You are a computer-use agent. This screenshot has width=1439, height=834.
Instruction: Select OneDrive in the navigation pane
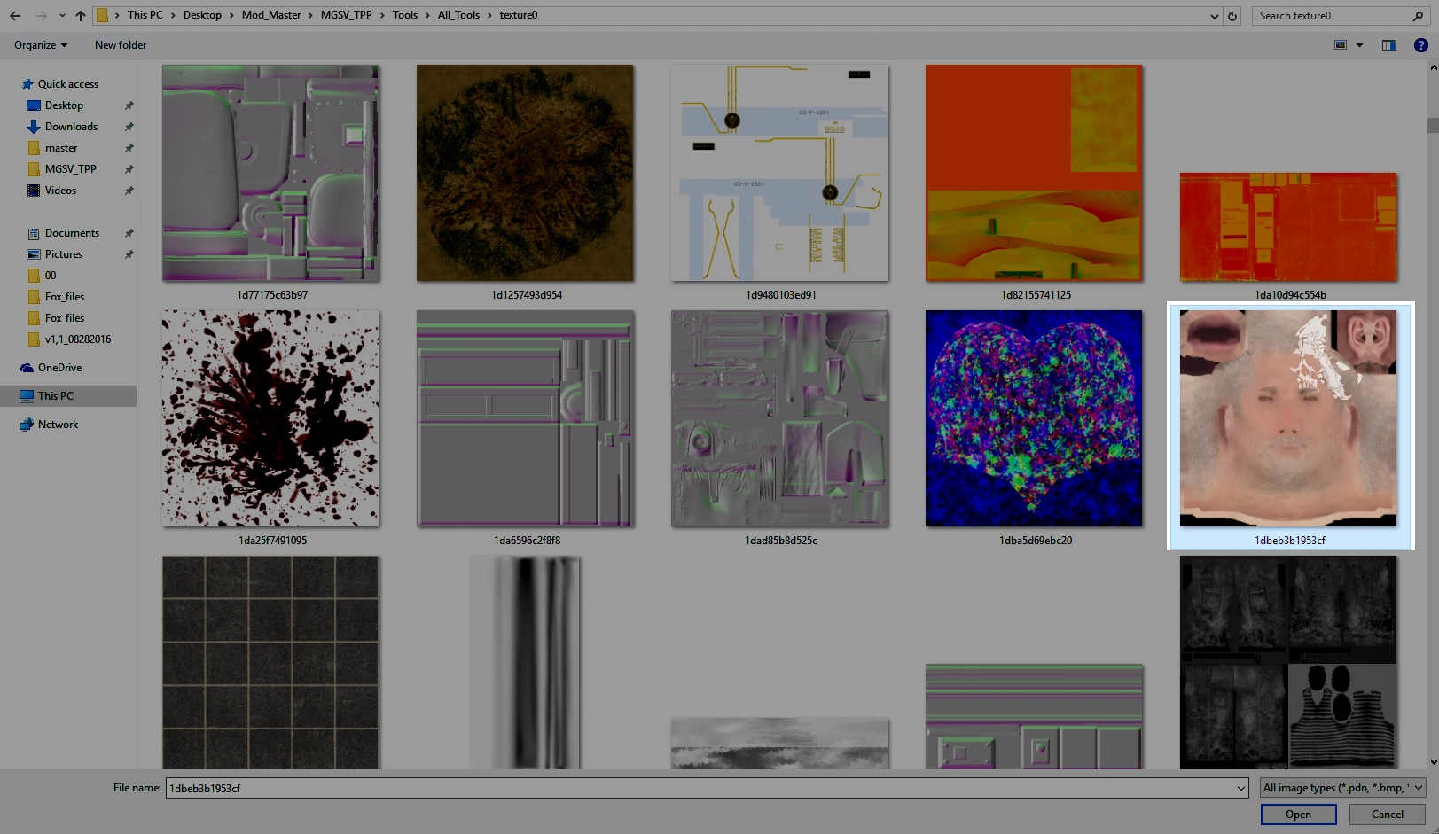59,368
